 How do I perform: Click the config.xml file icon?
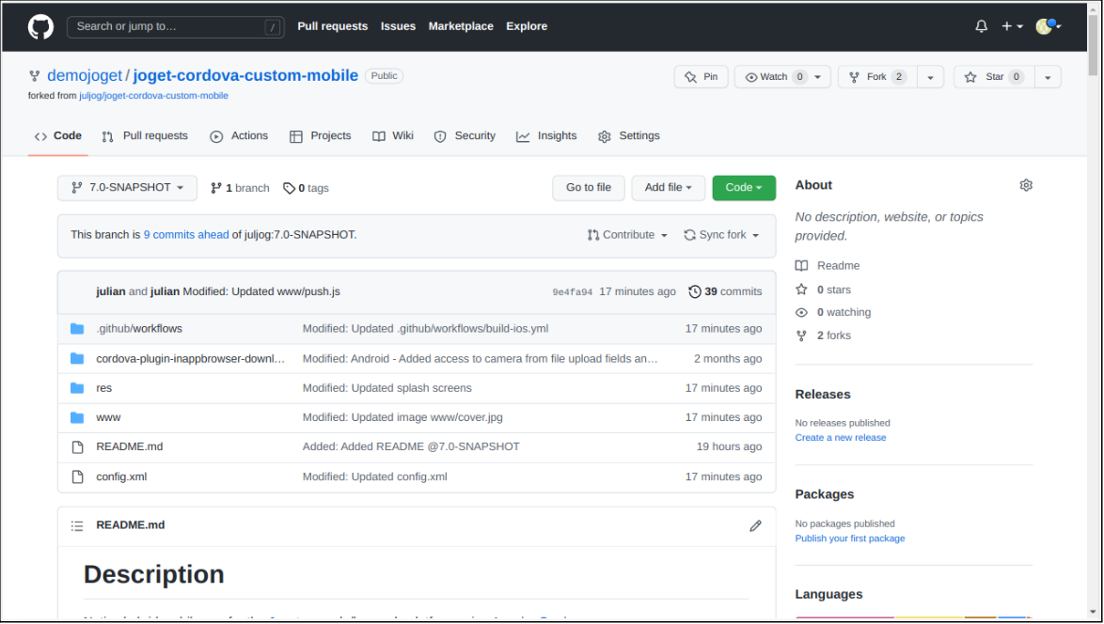pyautogui.click(x=77, y=477)
